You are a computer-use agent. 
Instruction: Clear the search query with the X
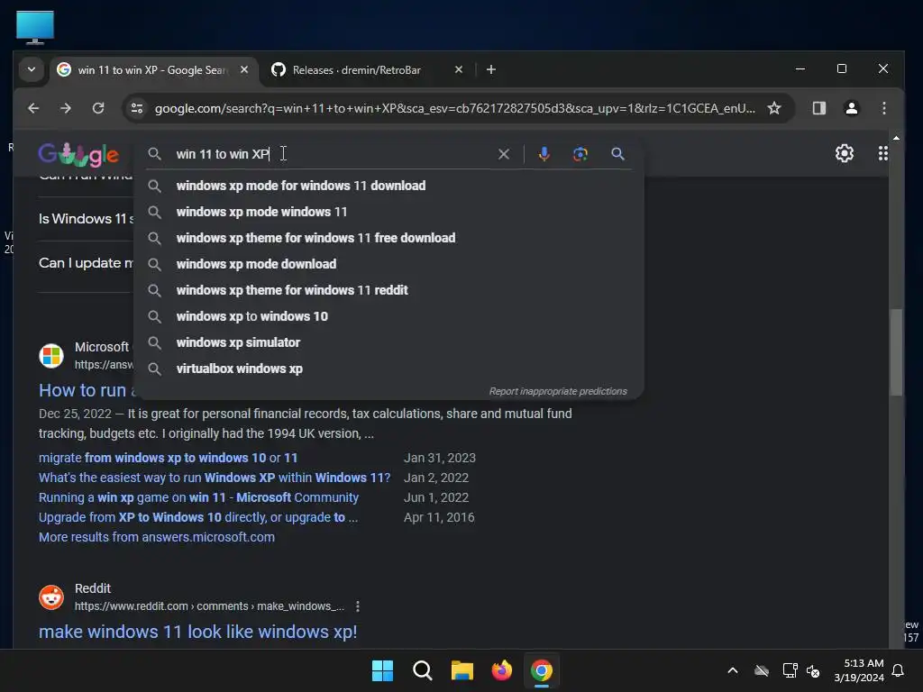pos(504,154)
